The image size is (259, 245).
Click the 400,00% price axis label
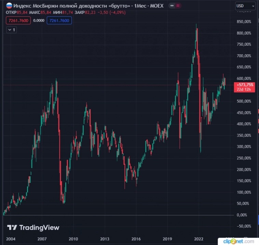click(x=244, y=124)
